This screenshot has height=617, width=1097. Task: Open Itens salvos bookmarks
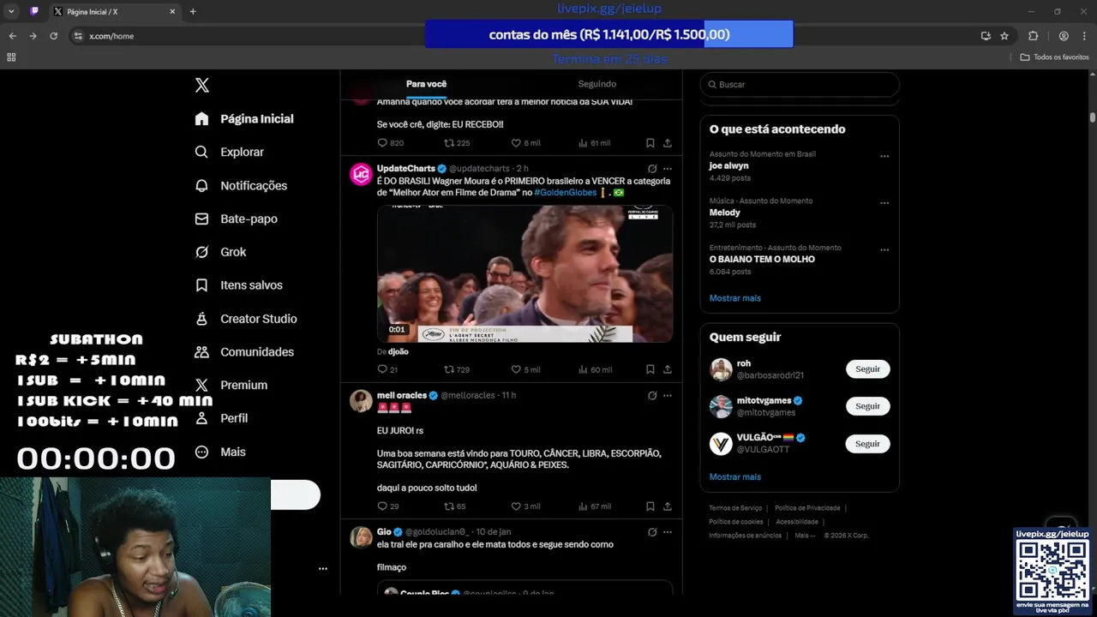(238, 285)
